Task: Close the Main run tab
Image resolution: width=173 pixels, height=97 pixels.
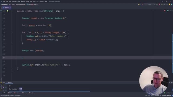Action: (x=12, y=82)
